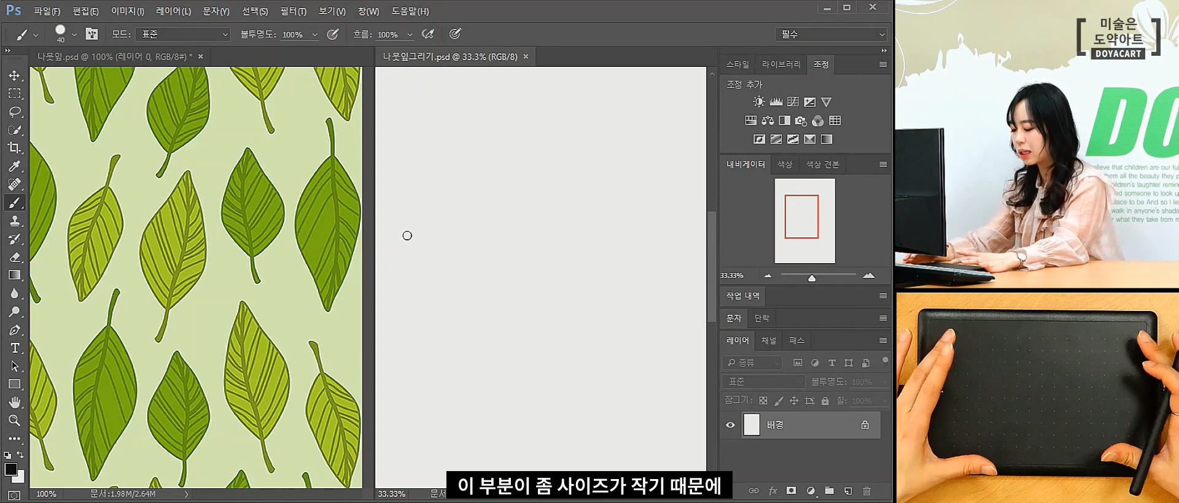Select the Quick Selection tool

15,130
